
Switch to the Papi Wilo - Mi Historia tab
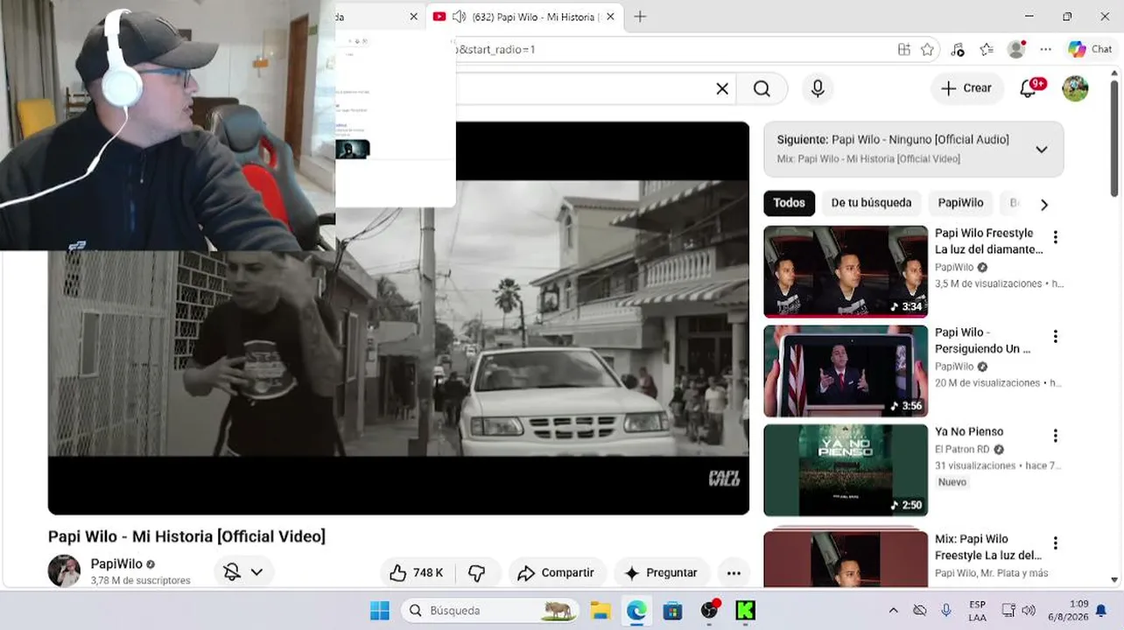click(x=523, y=17)
